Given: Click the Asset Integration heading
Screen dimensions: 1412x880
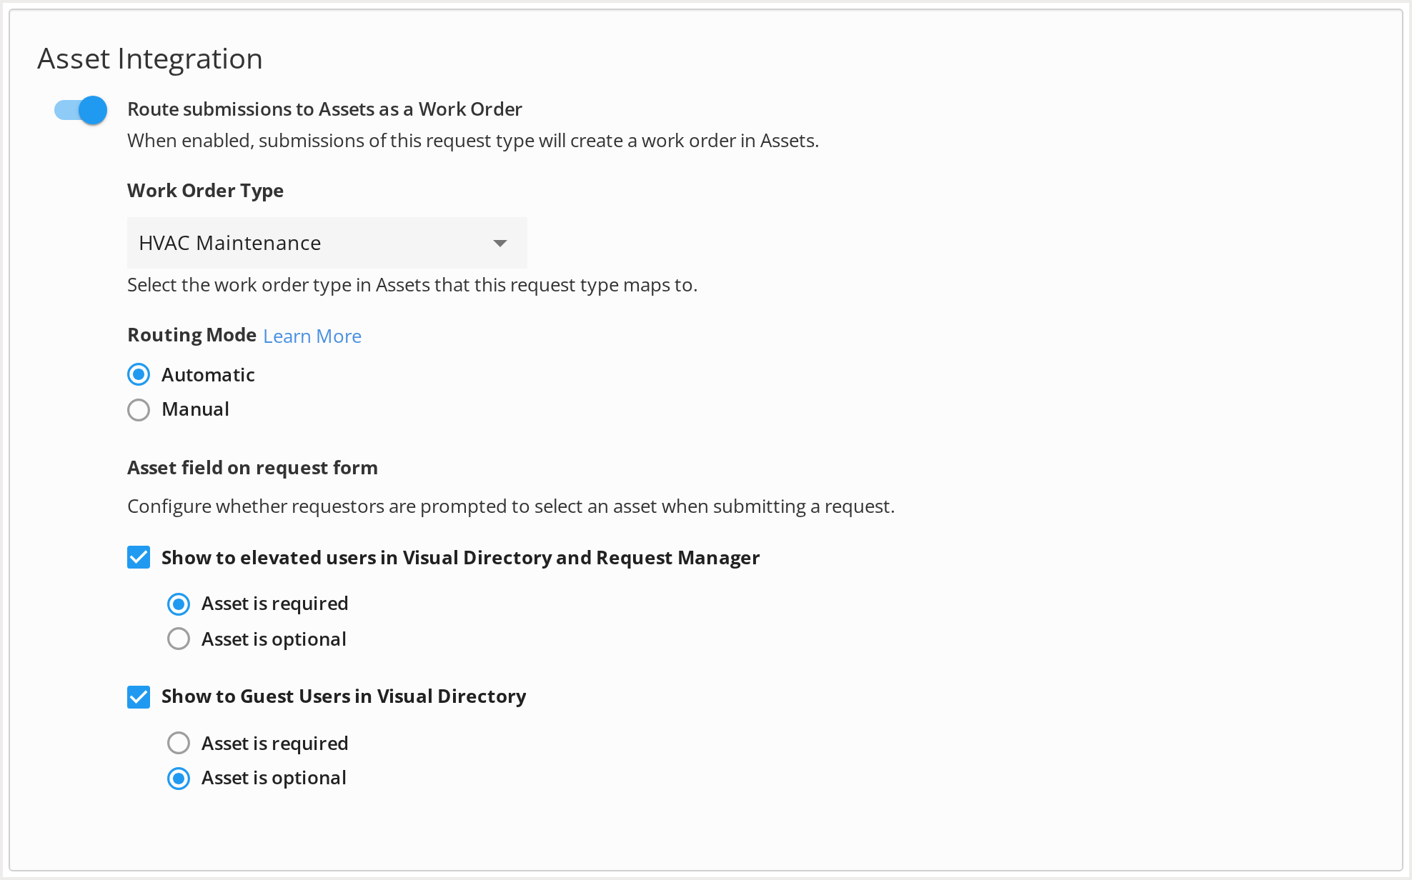Looking at the screenshot, I should pyautogui.click(x=150, y=59).
